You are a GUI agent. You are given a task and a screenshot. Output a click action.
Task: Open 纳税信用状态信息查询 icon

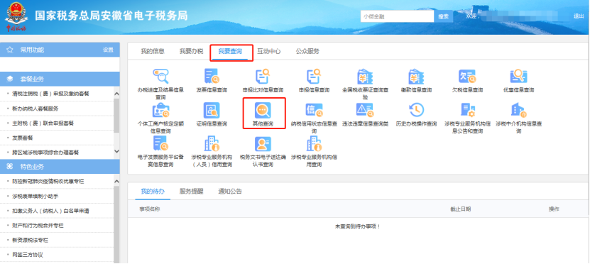pos(314,110)
